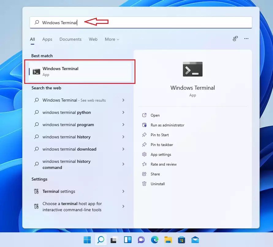Viewport: 273px width, 247px height.
Task: Click the Share icon in the actions list
Action: tap(144, 174)
